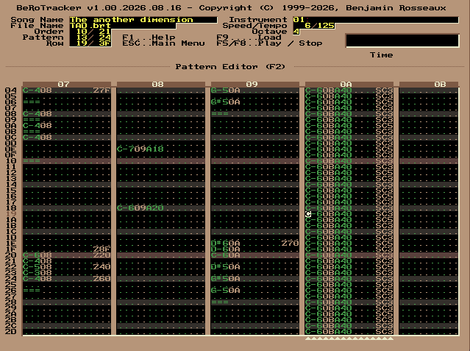Viewport: 470px width, 351px height.
Task: Click the empty cell on row 04 of channel 0B
Action: tap(429, 91)
